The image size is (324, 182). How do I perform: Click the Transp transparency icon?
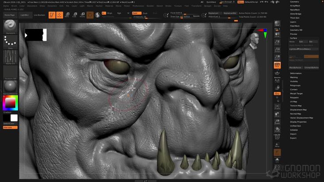pyautogui.click(x=277, y=145)
